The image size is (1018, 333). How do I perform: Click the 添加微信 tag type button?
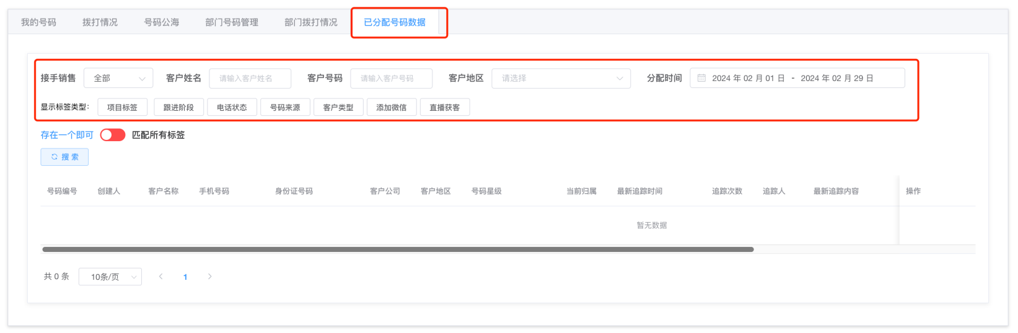(x=392, y=107)
